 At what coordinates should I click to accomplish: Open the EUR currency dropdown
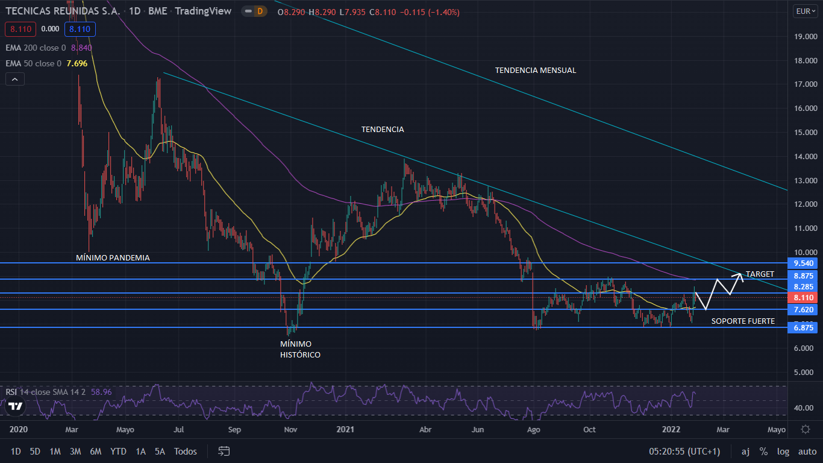(805, 11)
